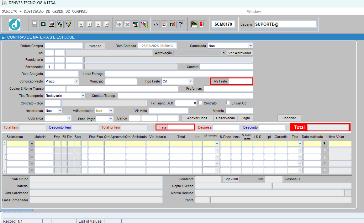Image resolution: width=364 pixels, height=223 pixels.
Task: Click 'Record: 1/1' in status bar
Action: (13, 221)
